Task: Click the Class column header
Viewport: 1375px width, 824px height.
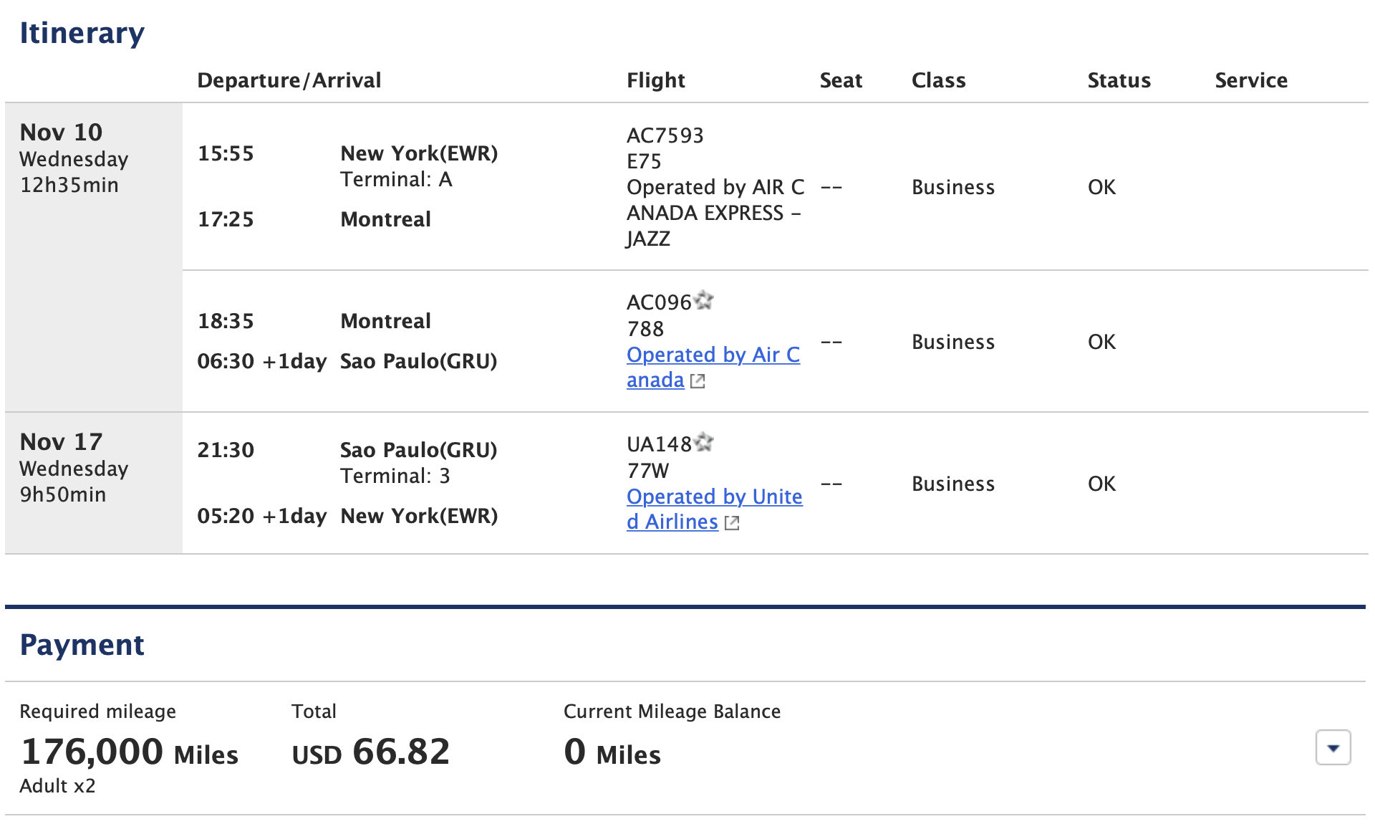Action: 938,80
